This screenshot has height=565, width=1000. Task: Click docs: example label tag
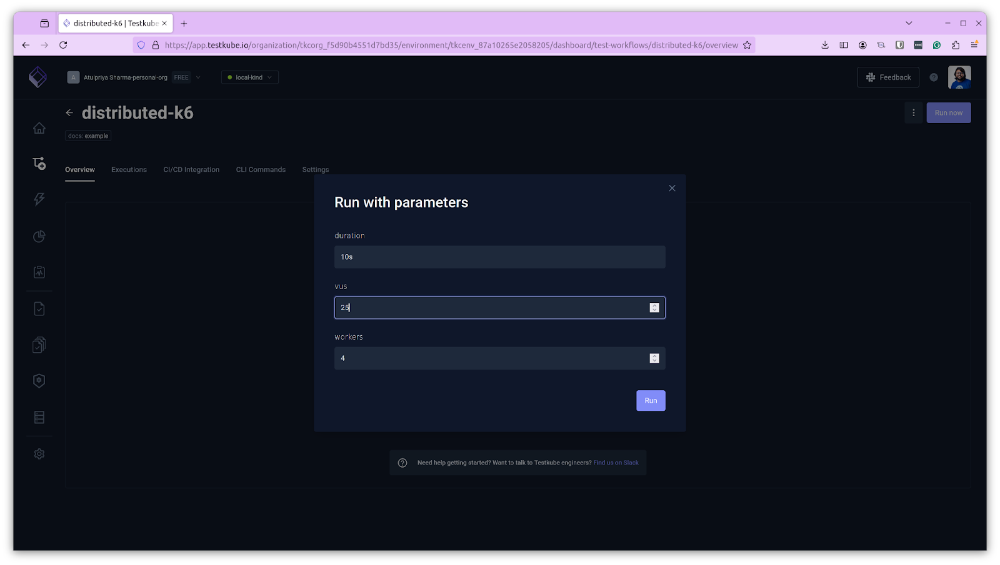pos(88,135)
